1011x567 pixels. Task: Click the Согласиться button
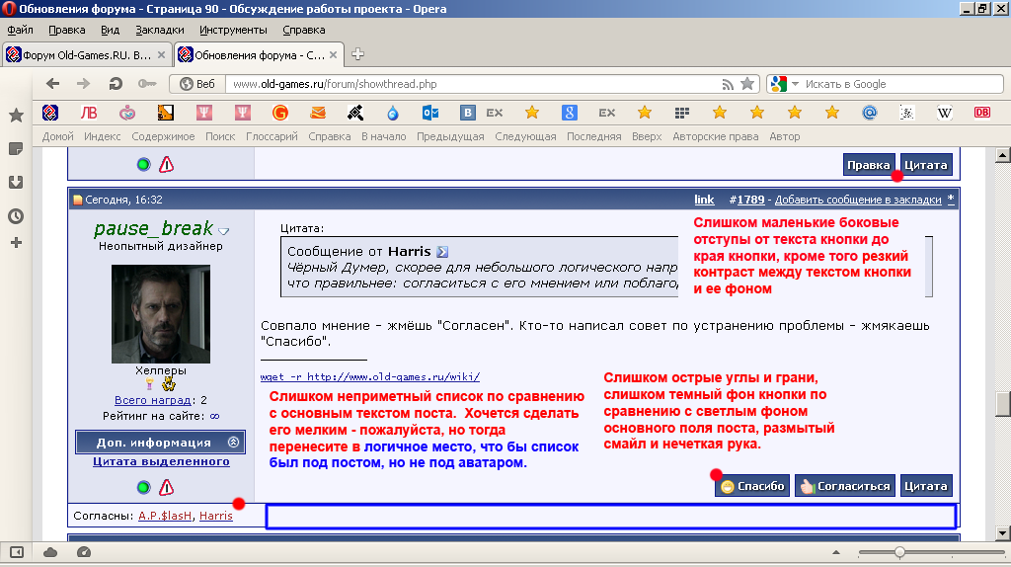tap(845, 486)
